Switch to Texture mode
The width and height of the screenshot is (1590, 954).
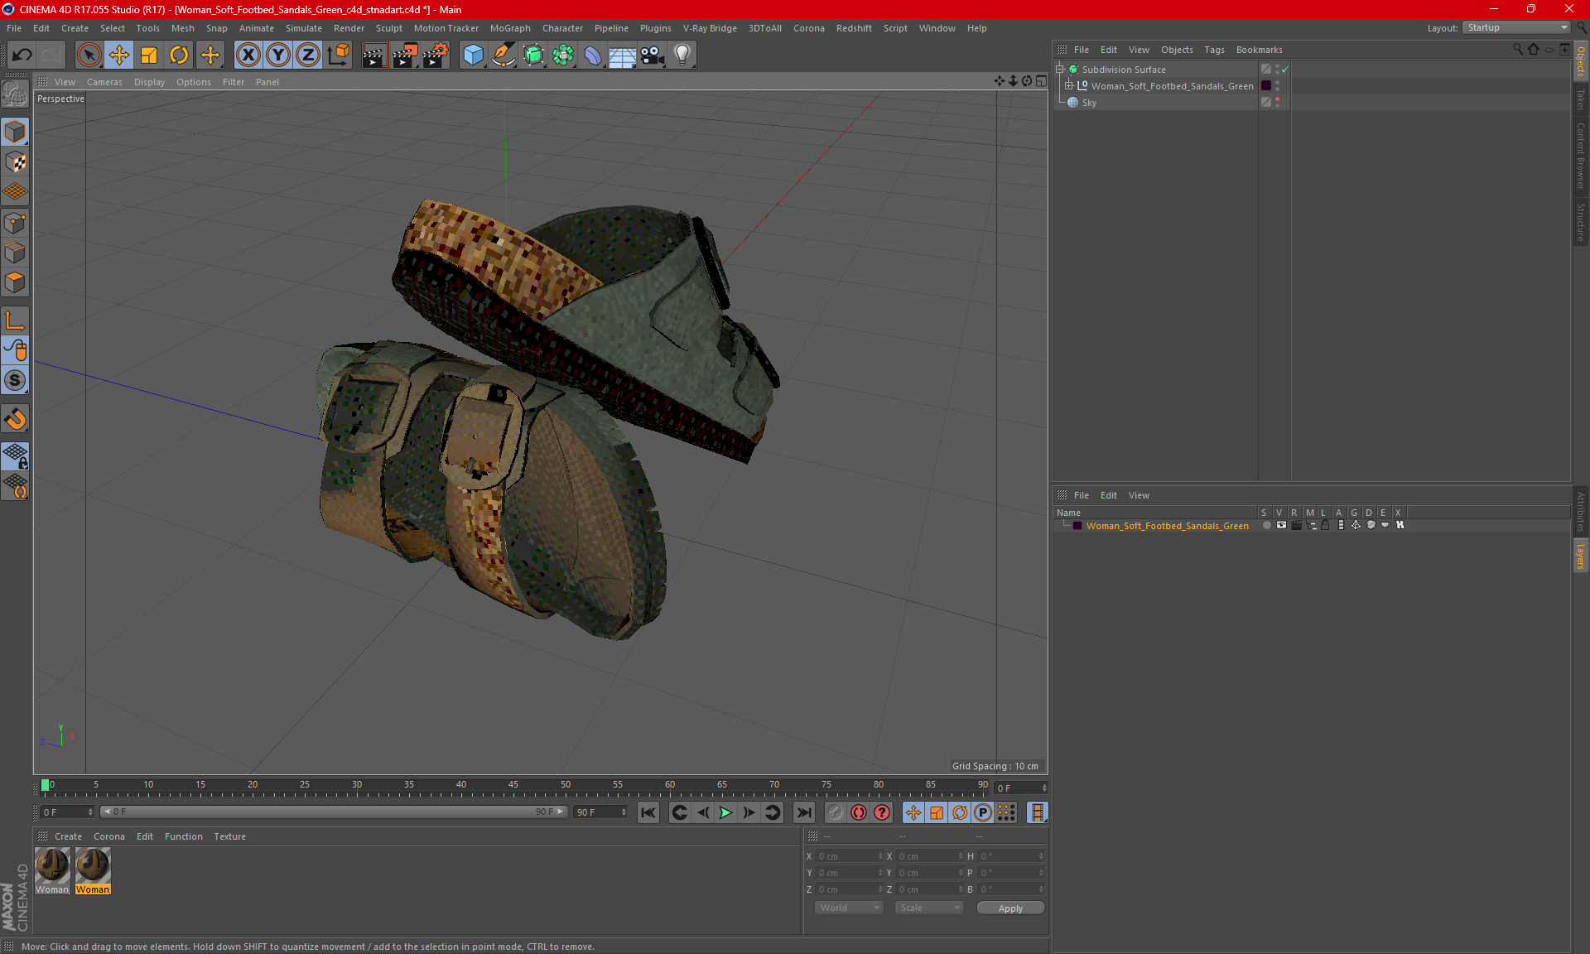pos(15,162)
